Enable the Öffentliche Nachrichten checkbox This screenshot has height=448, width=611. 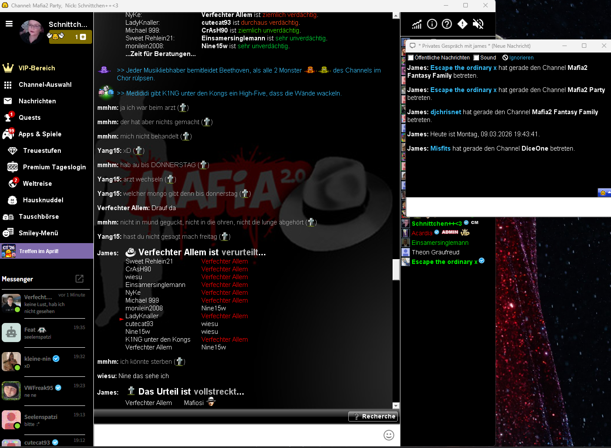[x=411, y=58]
